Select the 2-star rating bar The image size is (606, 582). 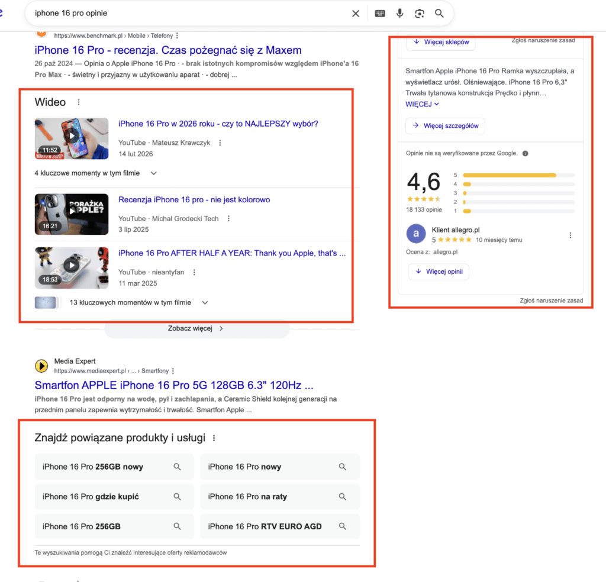click(x=518, y=202)
